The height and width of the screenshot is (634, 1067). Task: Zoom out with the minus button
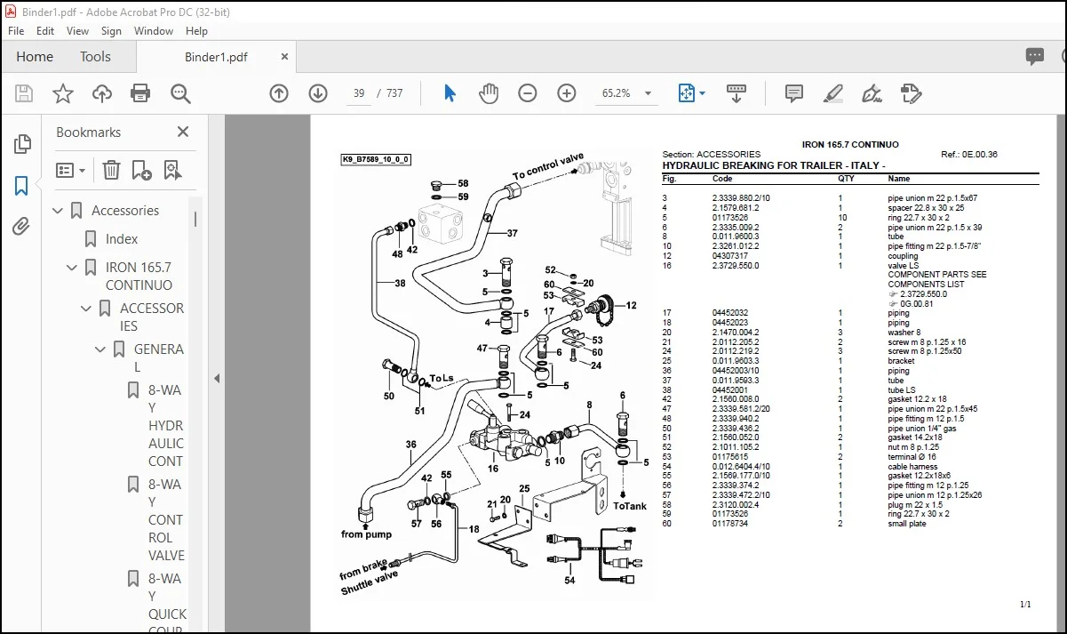click(528, 93)
